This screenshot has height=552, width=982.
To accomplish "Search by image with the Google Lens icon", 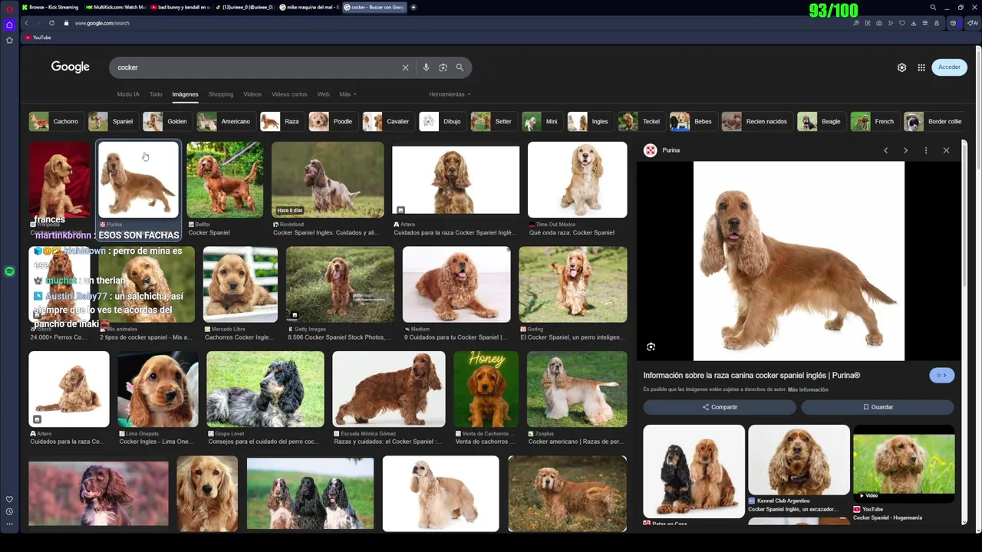I will (x=443, y=67).
